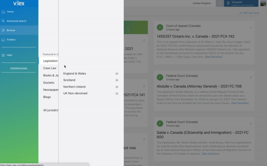Select Dockets in browse panel
This screenshot has height=166, width=267.
49,82
